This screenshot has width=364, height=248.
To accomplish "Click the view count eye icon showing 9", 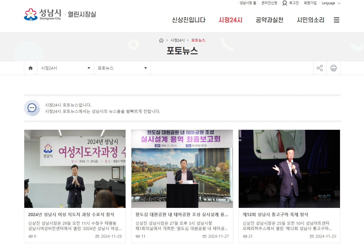I will tap(31, 236).
